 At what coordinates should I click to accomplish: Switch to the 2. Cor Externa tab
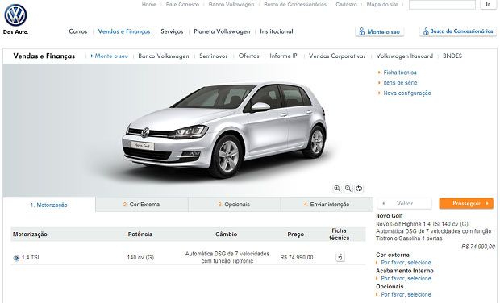click(142, 205)
